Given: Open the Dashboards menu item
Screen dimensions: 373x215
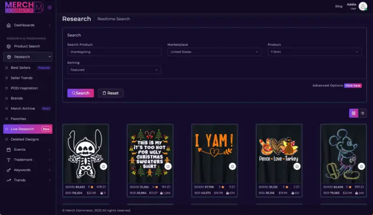Looking at the screenshot, I should coord(28,25).
